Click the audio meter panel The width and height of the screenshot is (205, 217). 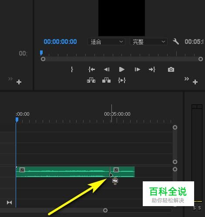tap(197, 153)
